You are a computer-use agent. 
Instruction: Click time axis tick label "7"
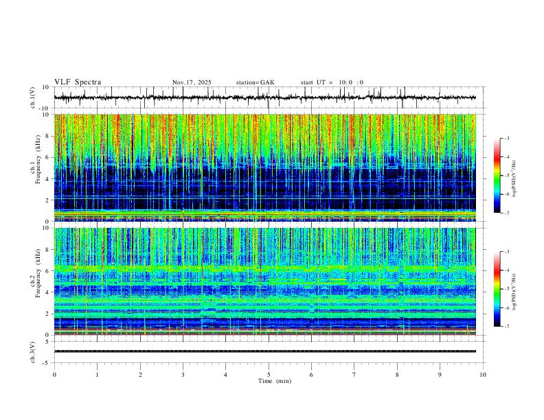[x=354, y=375]
